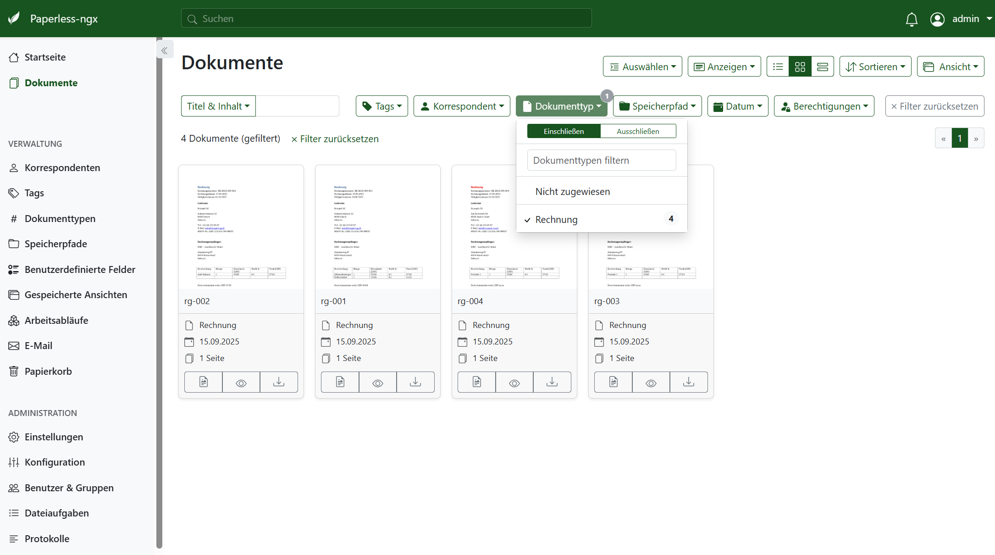This screenshot has height=555, width=995.
Task: Focus the Dokumenttypen filtern input field
Action: (601, 161)
